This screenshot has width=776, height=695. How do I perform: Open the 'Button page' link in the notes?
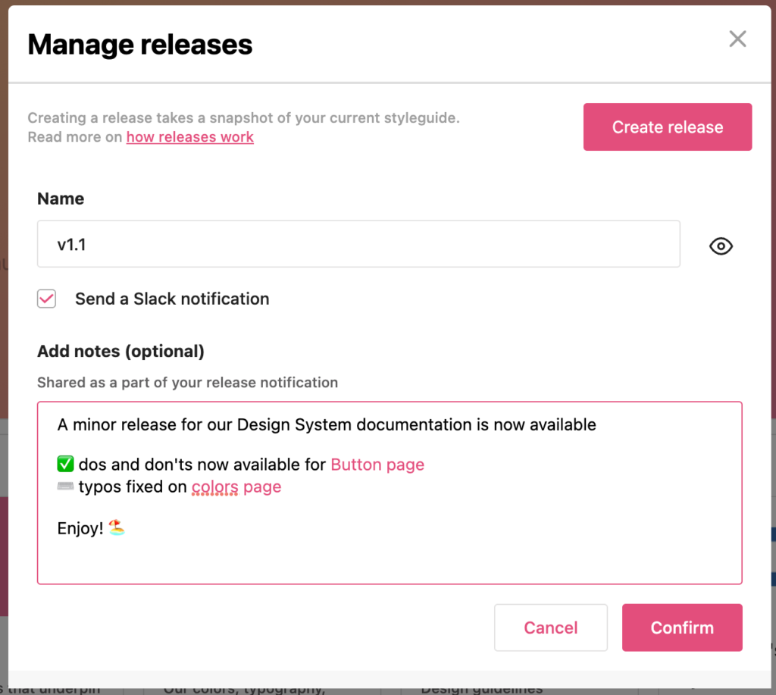pos(377,464)
